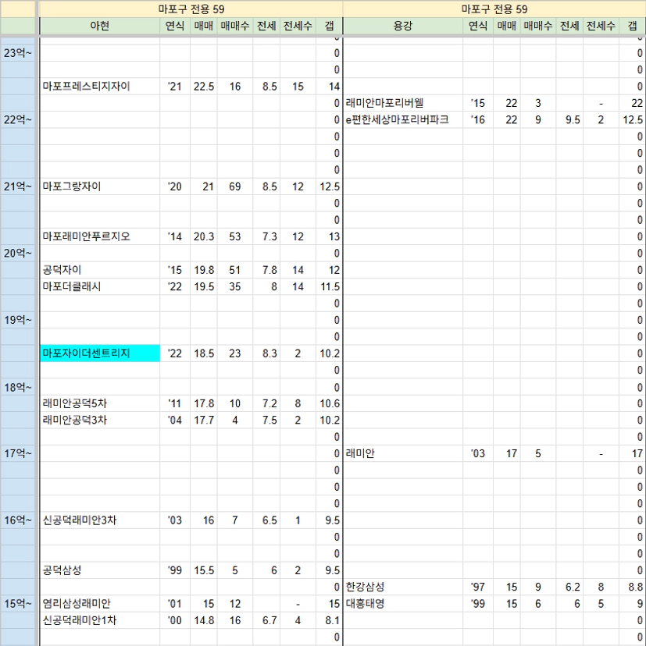Select the 염리삼성래미안 cell
The image size is (646, 646).
[100, 604]
